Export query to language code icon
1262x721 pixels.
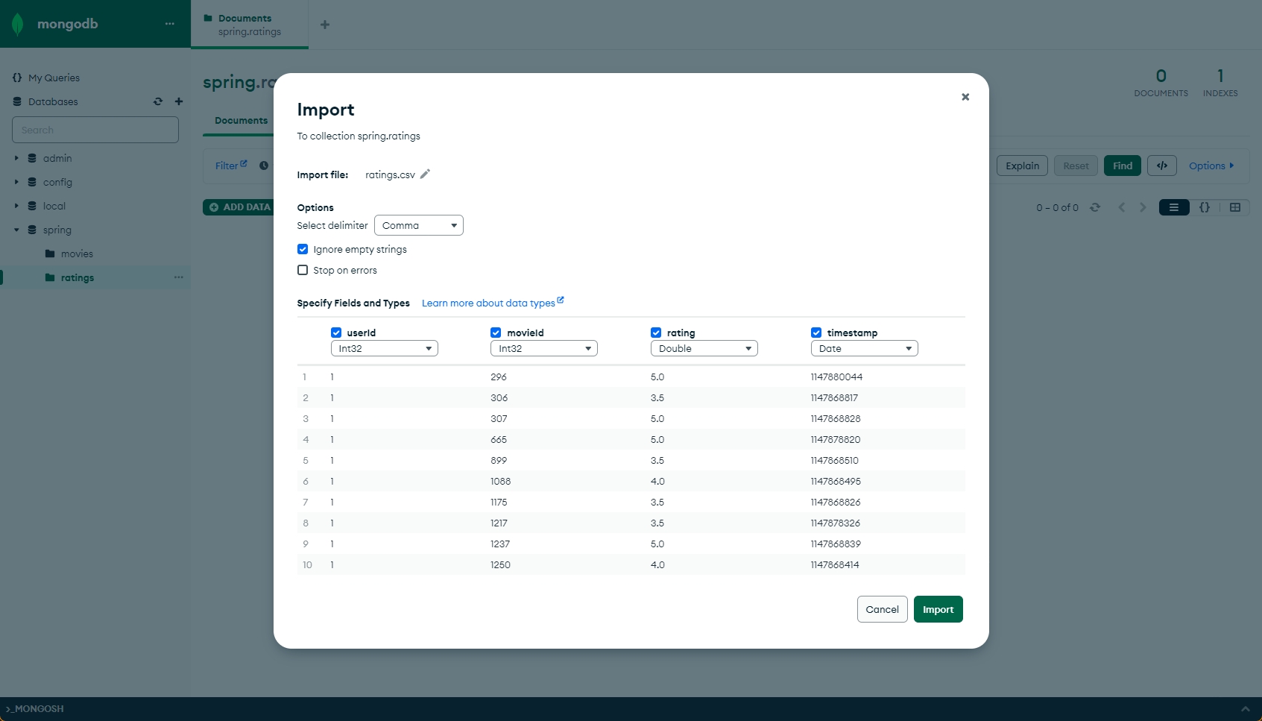point(1162,166)
